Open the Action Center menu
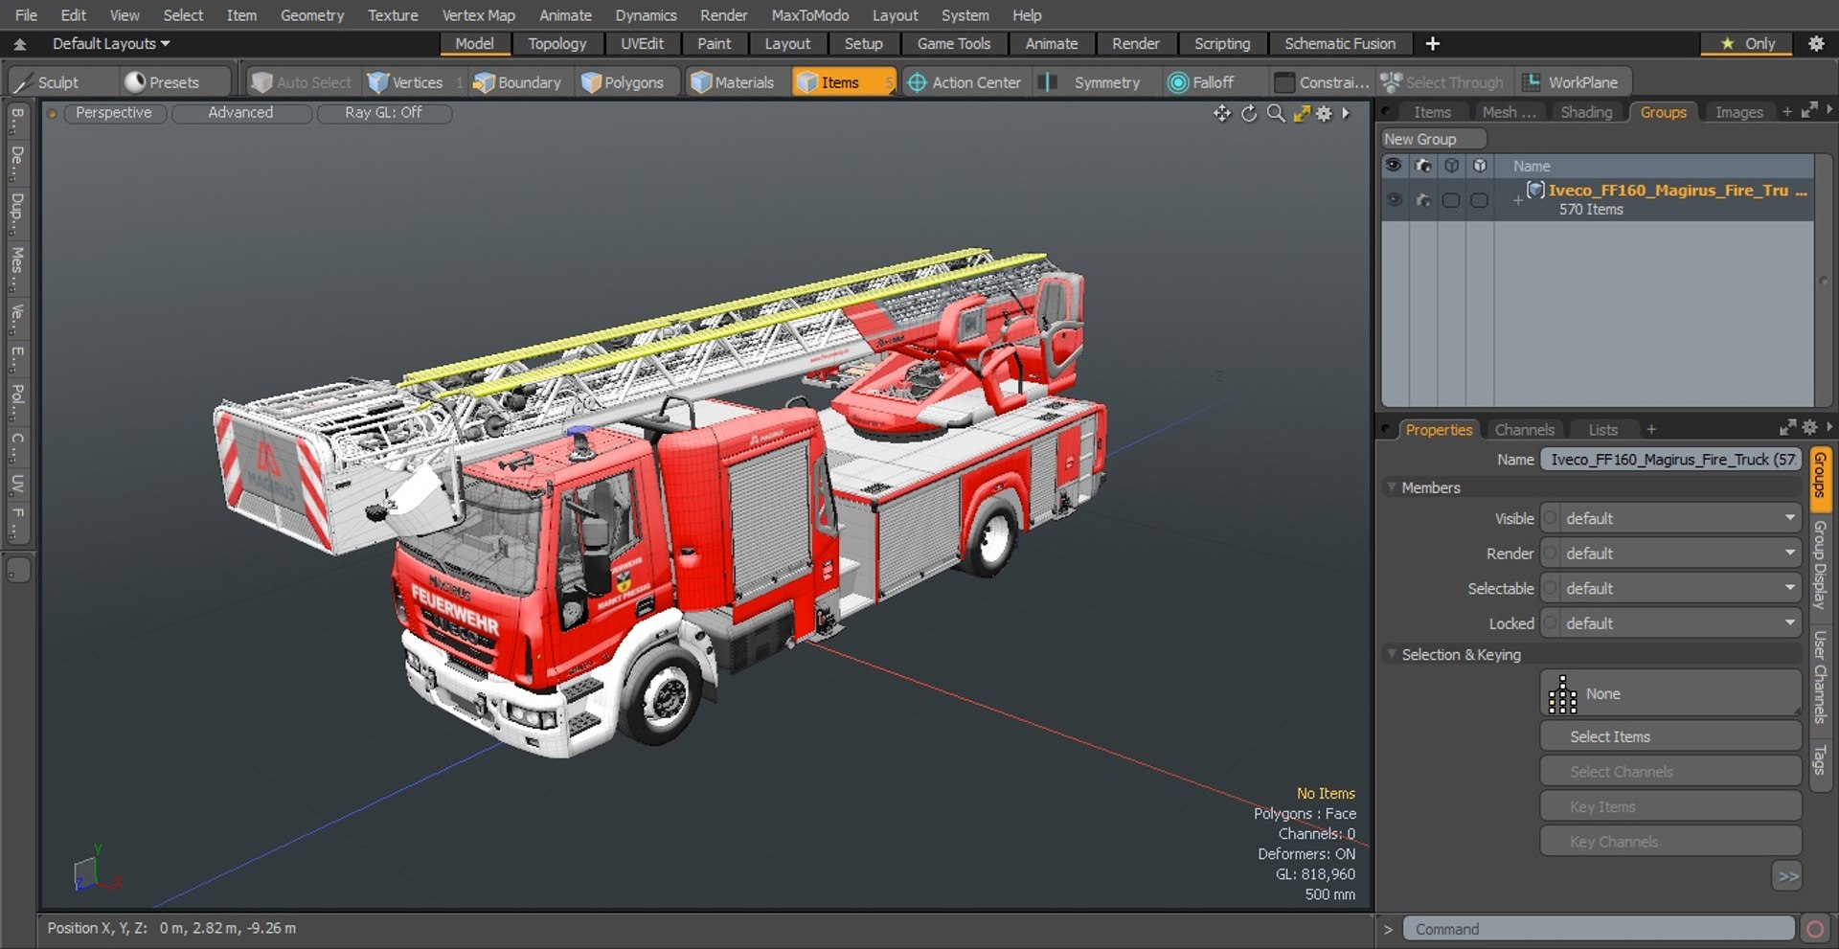This screenshot has height=949, width=1839. tap(964, 82)
